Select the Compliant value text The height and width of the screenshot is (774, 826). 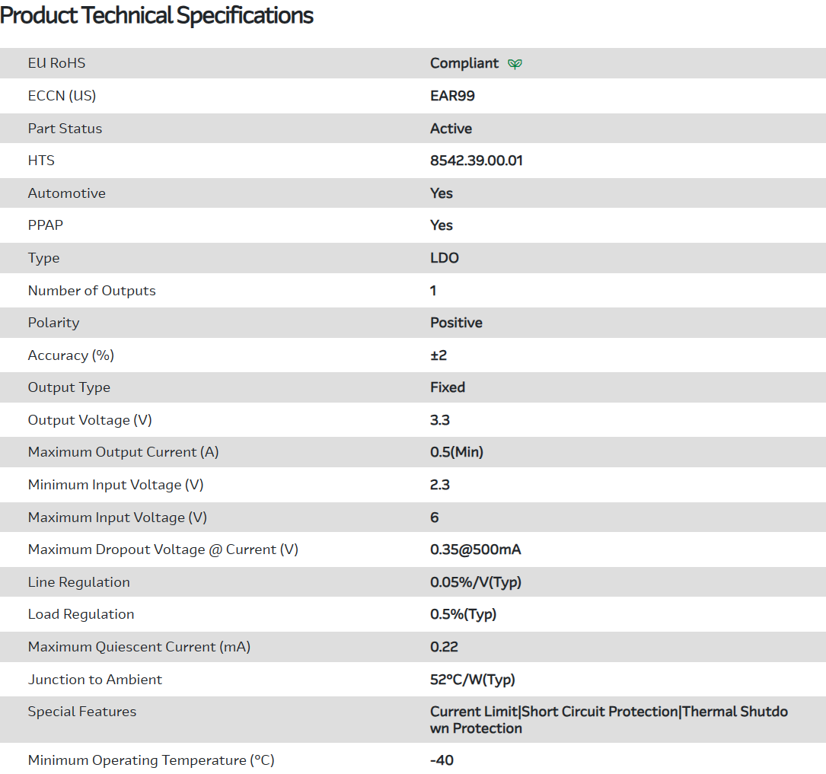pos(464,63)
